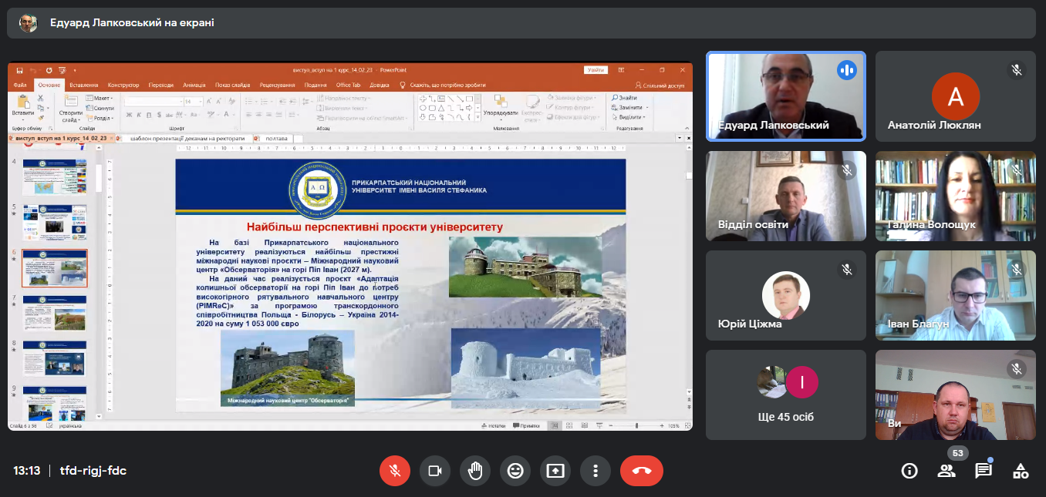Click the present screen icon
The height and width of the screenshot is (497, 1046).
click(555, 470)
